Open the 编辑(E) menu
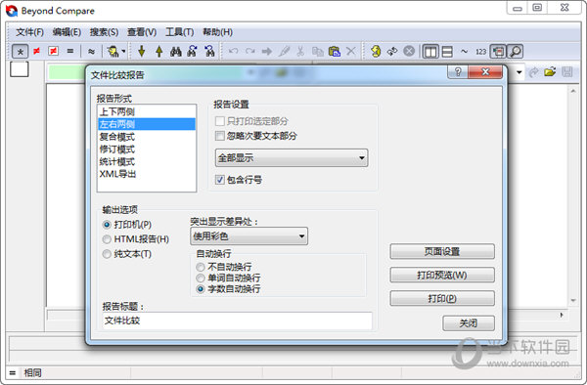 point(67,32)
